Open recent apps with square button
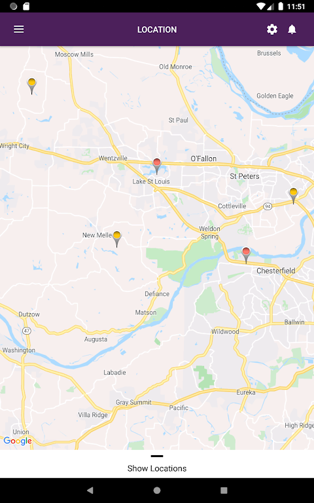This screenshot has width=314, height=503. coord(224,490)
